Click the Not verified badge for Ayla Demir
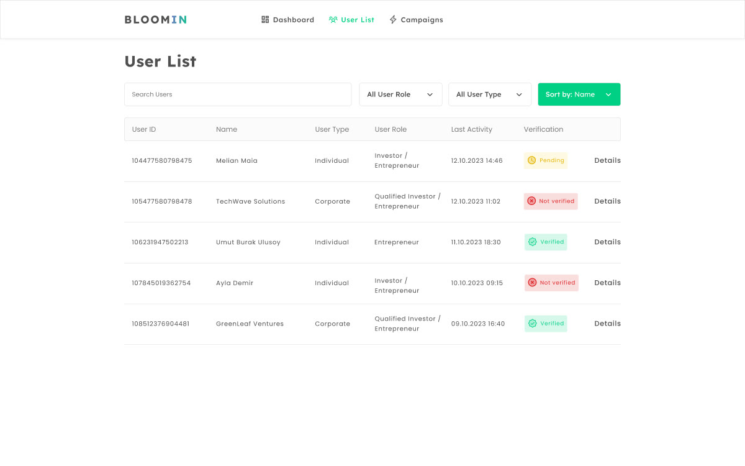 (x=551, y=283)
